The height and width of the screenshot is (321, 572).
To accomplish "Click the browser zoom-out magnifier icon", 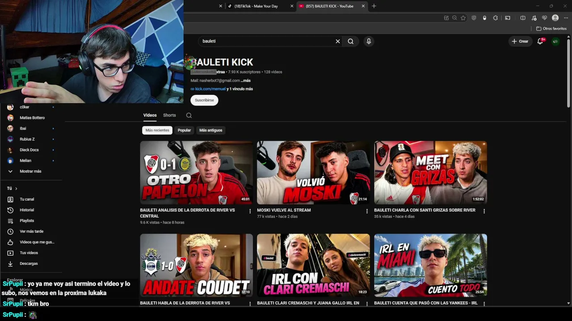I will coord(454,18).
